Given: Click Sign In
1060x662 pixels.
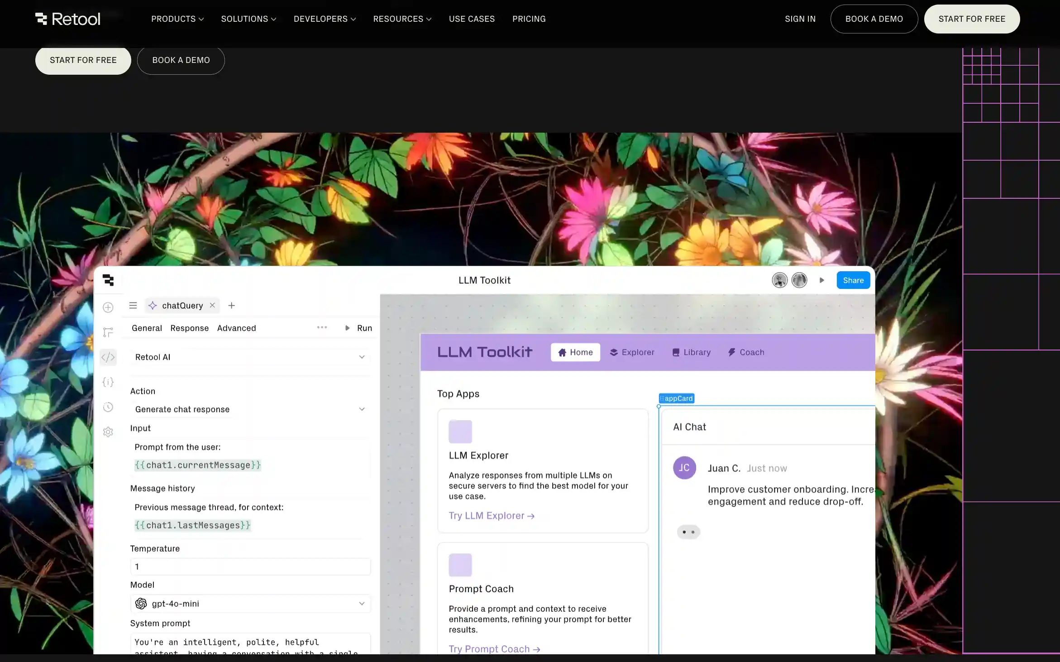Looking at the screenshot, I should [x=800, y=19].
